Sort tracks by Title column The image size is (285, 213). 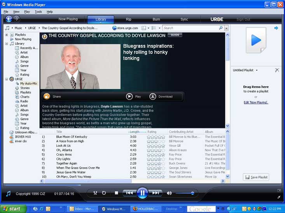pyautogui.click(x=59, y=132)
